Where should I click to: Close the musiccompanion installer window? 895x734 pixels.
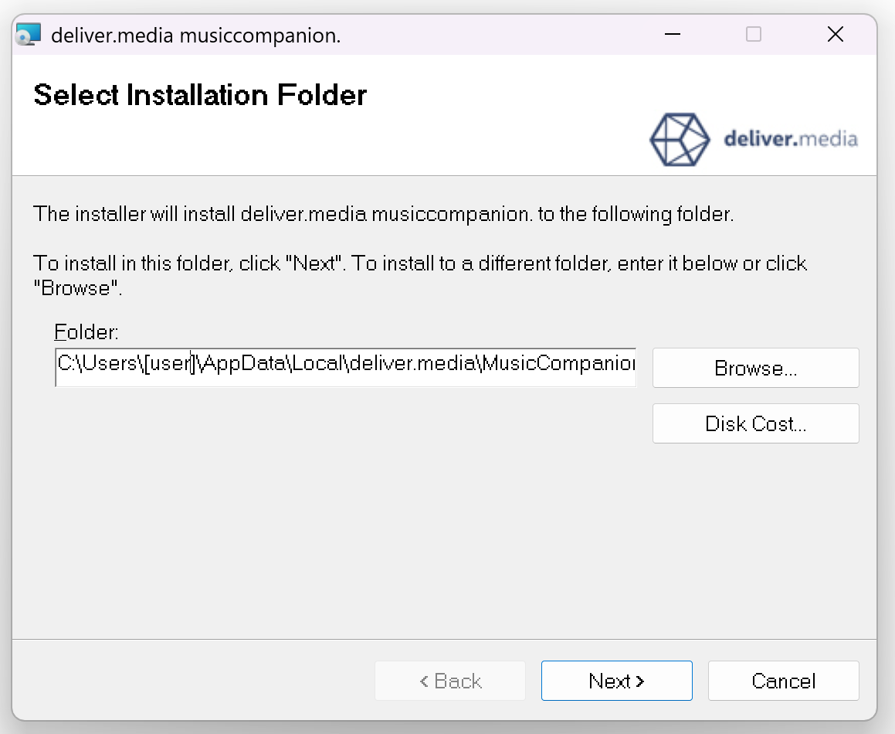tap(835, 34)
